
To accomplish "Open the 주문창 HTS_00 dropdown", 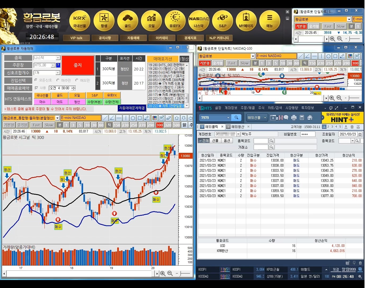I will point(53,65).
